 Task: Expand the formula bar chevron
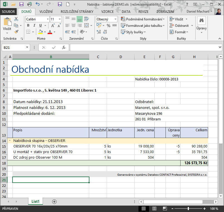coord(220,47)
